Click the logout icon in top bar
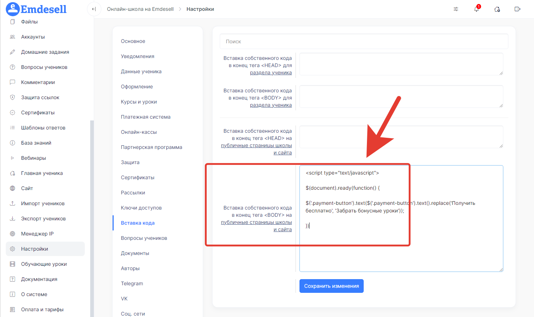534x317 pixels. tap(517, 9)
